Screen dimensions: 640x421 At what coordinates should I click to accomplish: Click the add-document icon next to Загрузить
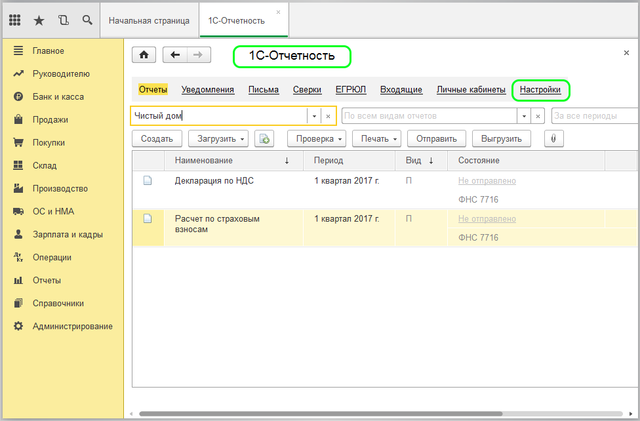click(x=264, y=139)
